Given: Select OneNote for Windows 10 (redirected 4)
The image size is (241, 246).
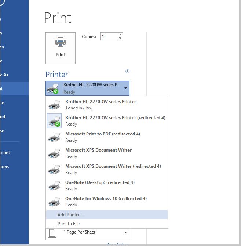Looking at the screenshot, I should tap(106, 202).
